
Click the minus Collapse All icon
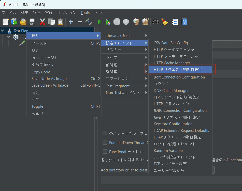click(x=80, y=22)
